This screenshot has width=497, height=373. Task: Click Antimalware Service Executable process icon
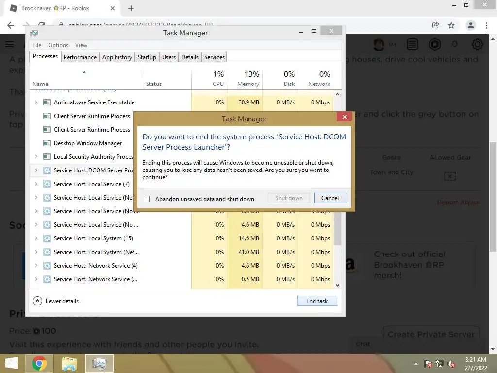(47, 102)
